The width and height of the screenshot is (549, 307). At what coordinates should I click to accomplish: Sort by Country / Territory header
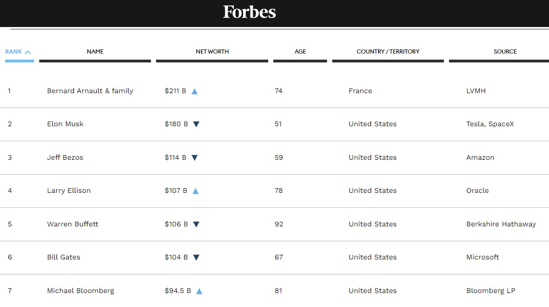(388, 52)
